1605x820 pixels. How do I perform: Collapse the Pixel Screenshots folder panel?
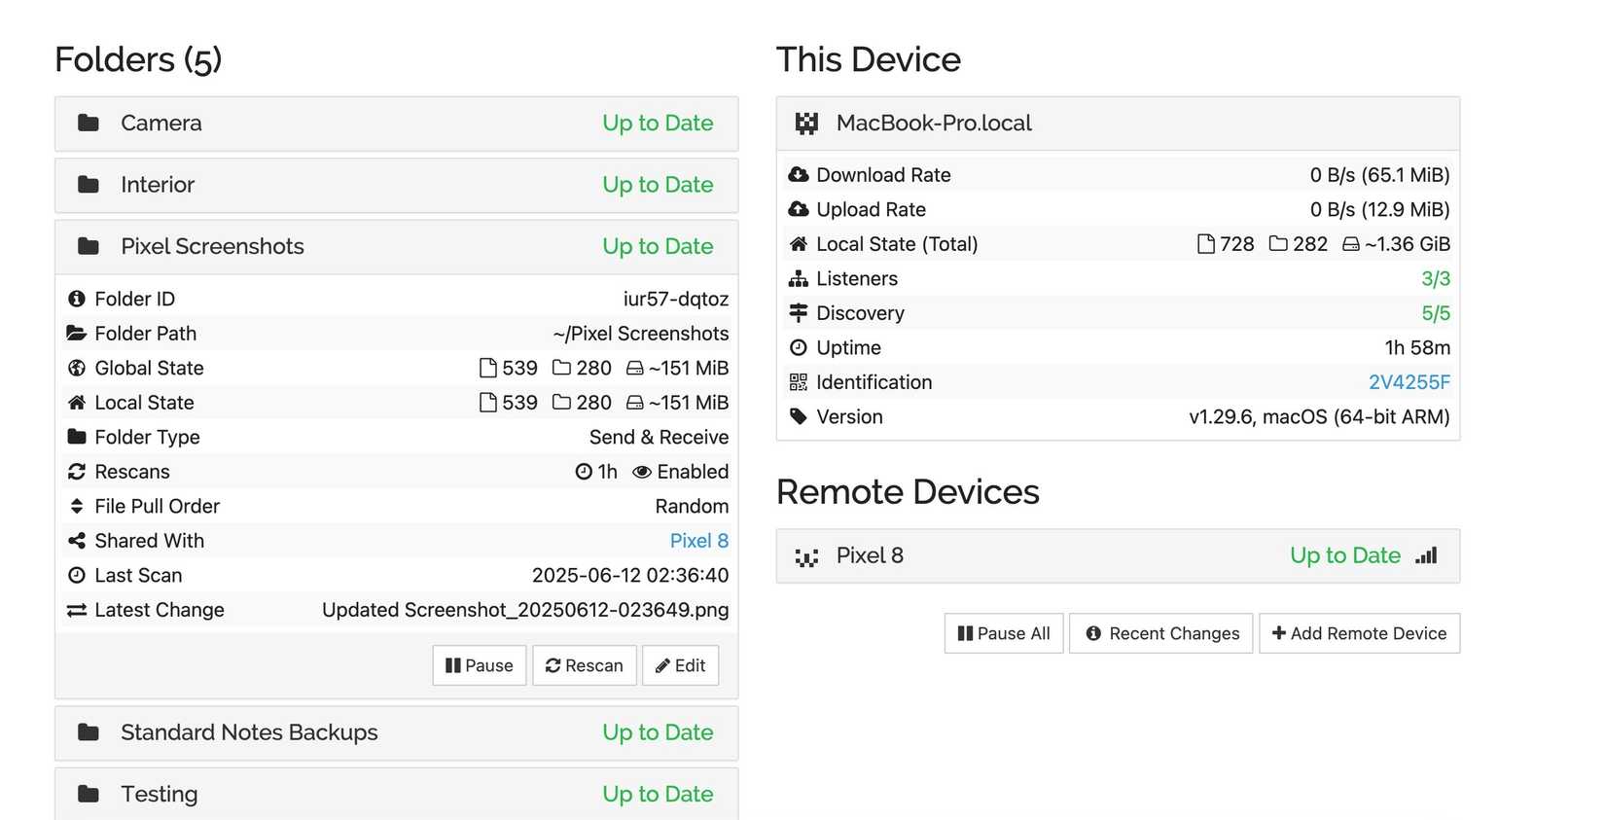coord(396,247)
